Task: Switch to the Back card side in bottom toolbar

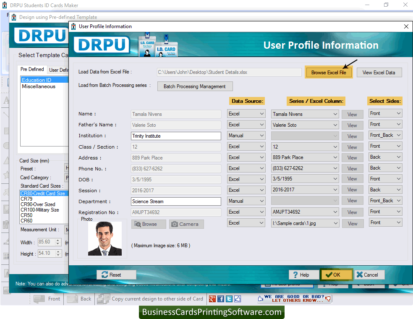Action: coord(79,299)
